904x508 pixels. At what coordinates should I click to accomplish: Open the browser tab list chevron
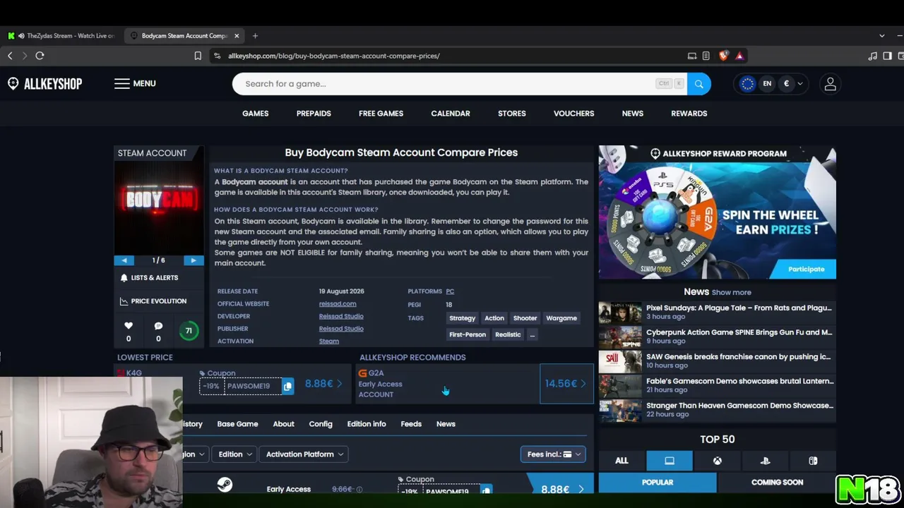881,36
